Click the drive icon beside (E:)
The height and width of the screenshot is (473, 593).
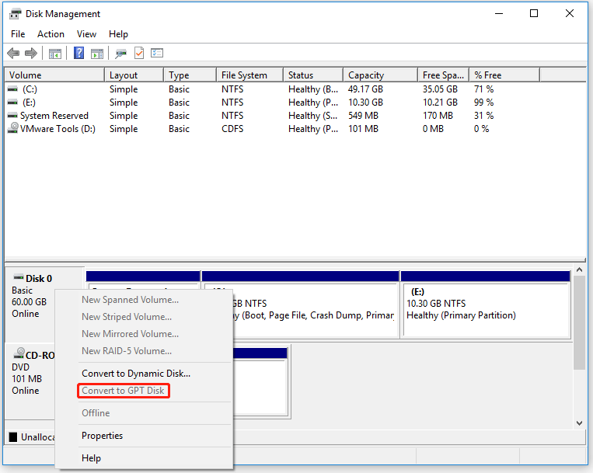pos(13,103)
